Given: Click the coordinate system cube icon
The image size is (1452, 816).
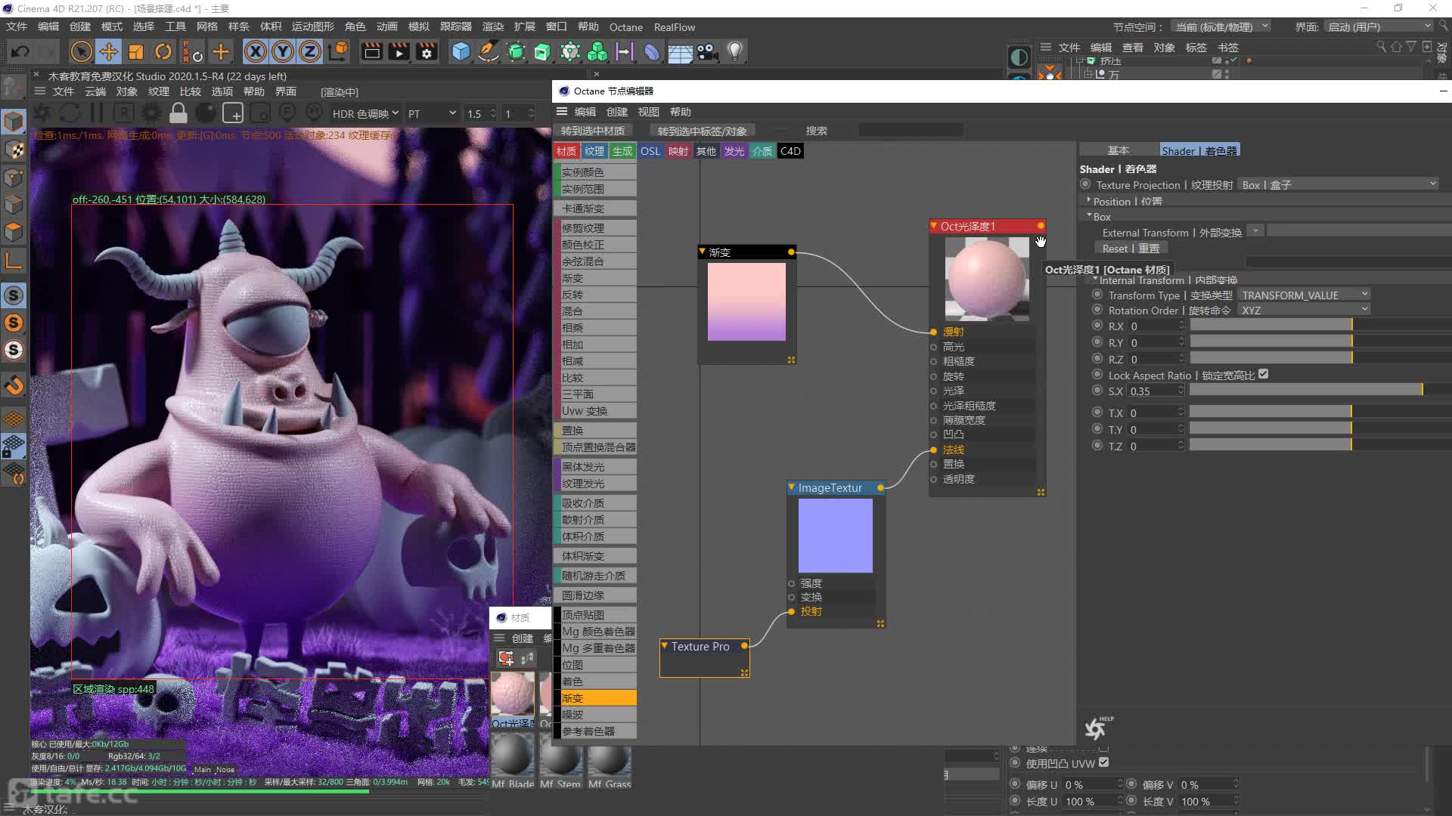Looking at the screenshot, I should point(340,51).
